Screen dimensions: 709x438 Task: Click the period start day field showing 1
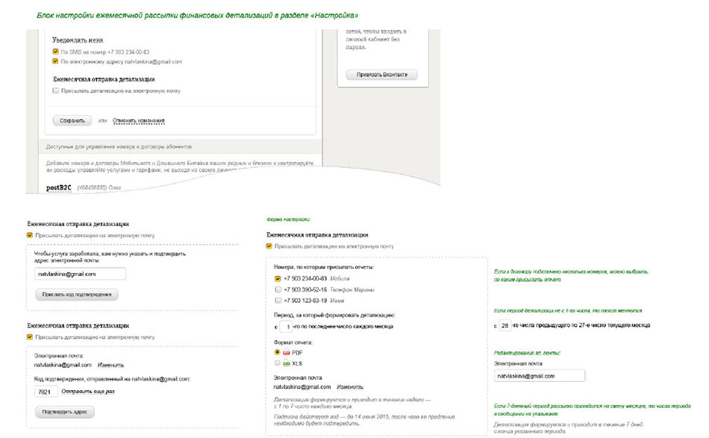286,327
